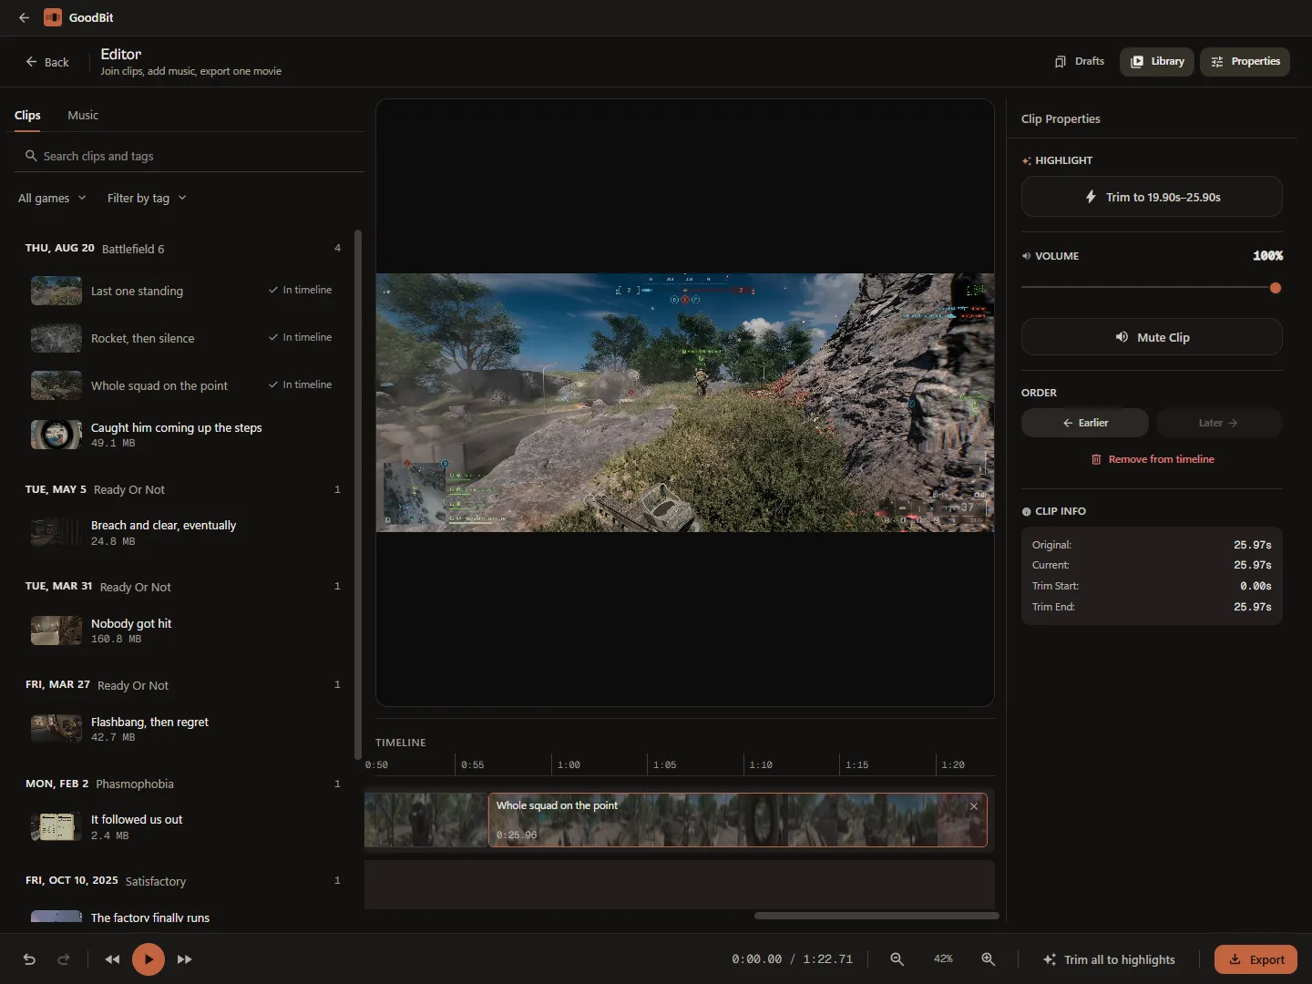Remove clip from timeline
Image resolution: width=1312 pixels, height=984 pixels.
1153,459
